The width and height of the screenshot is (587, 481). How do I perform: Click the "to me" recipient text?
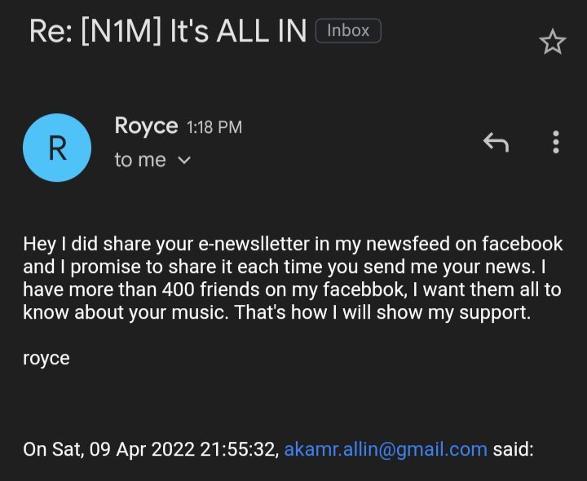click(x=140, y=161)
